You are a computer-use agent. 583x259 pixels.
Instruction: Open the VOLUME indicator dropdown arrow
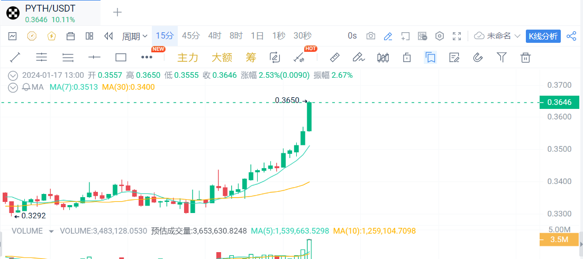click(51, 231)
